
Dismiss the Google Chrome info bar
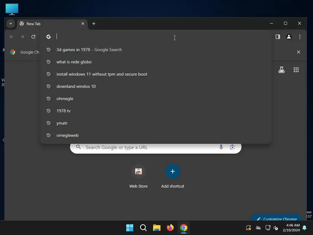pyautogui.click(x=298, y=52)
